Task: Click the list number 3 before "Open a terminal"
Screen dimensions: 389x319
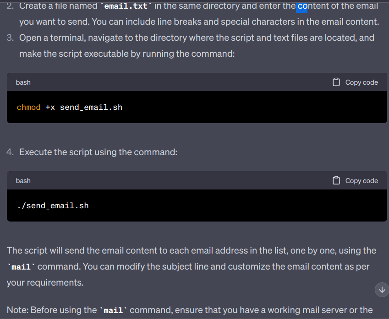Action: [x=10, y=38]
